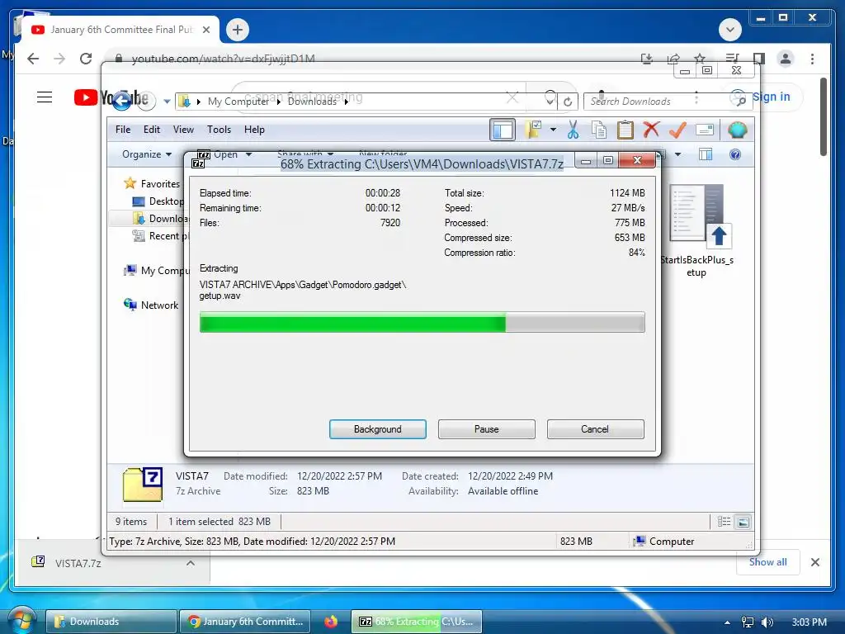Switch to details view icon in status bar
The width and height of the screenshot is (845, 634).
[724, 522]
